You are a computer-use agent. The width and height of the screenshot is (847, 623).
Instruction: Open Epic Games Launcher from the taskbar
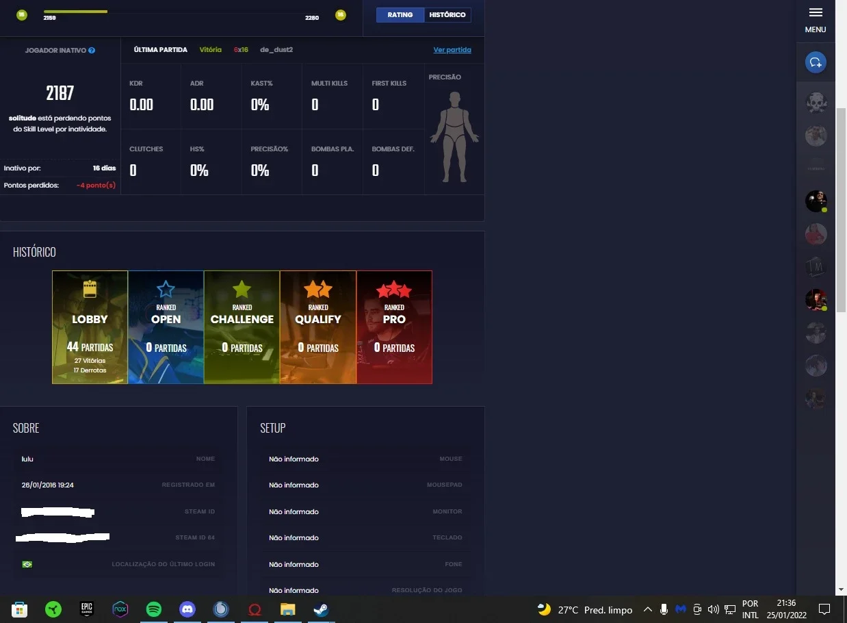(x=87, y=609)
